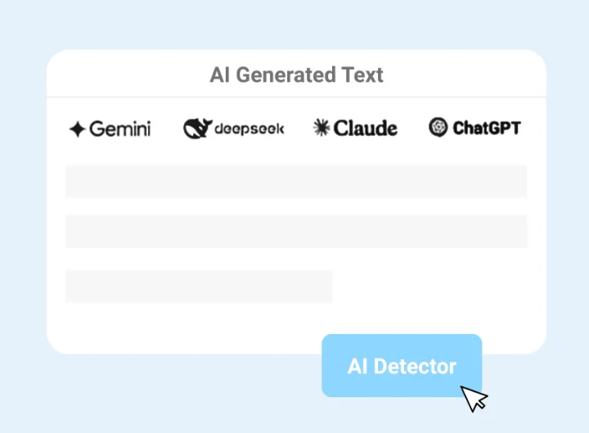589x433 pixels.
Task: Click the second gray text placeholder bar
Action: click(296, 232)
